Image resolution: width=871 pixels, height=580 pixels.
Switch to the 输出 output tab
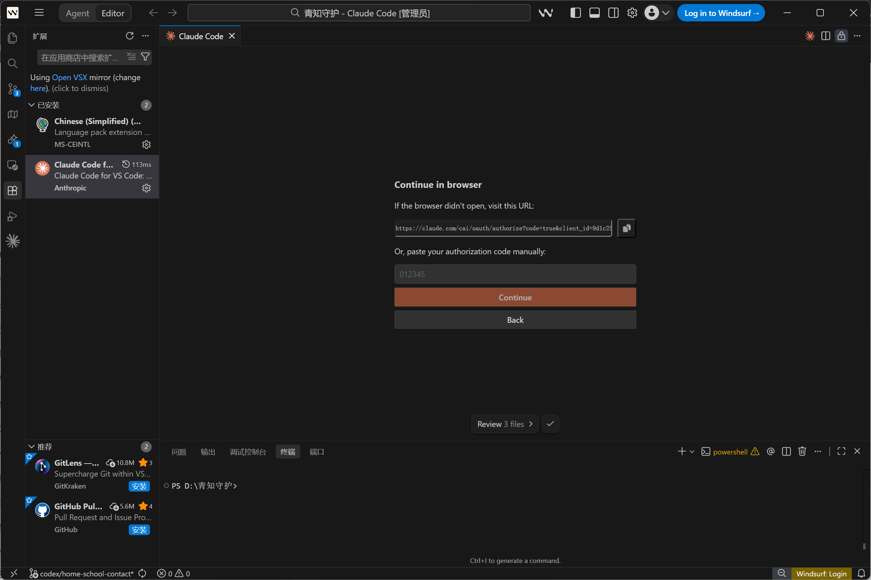point(208,452)
